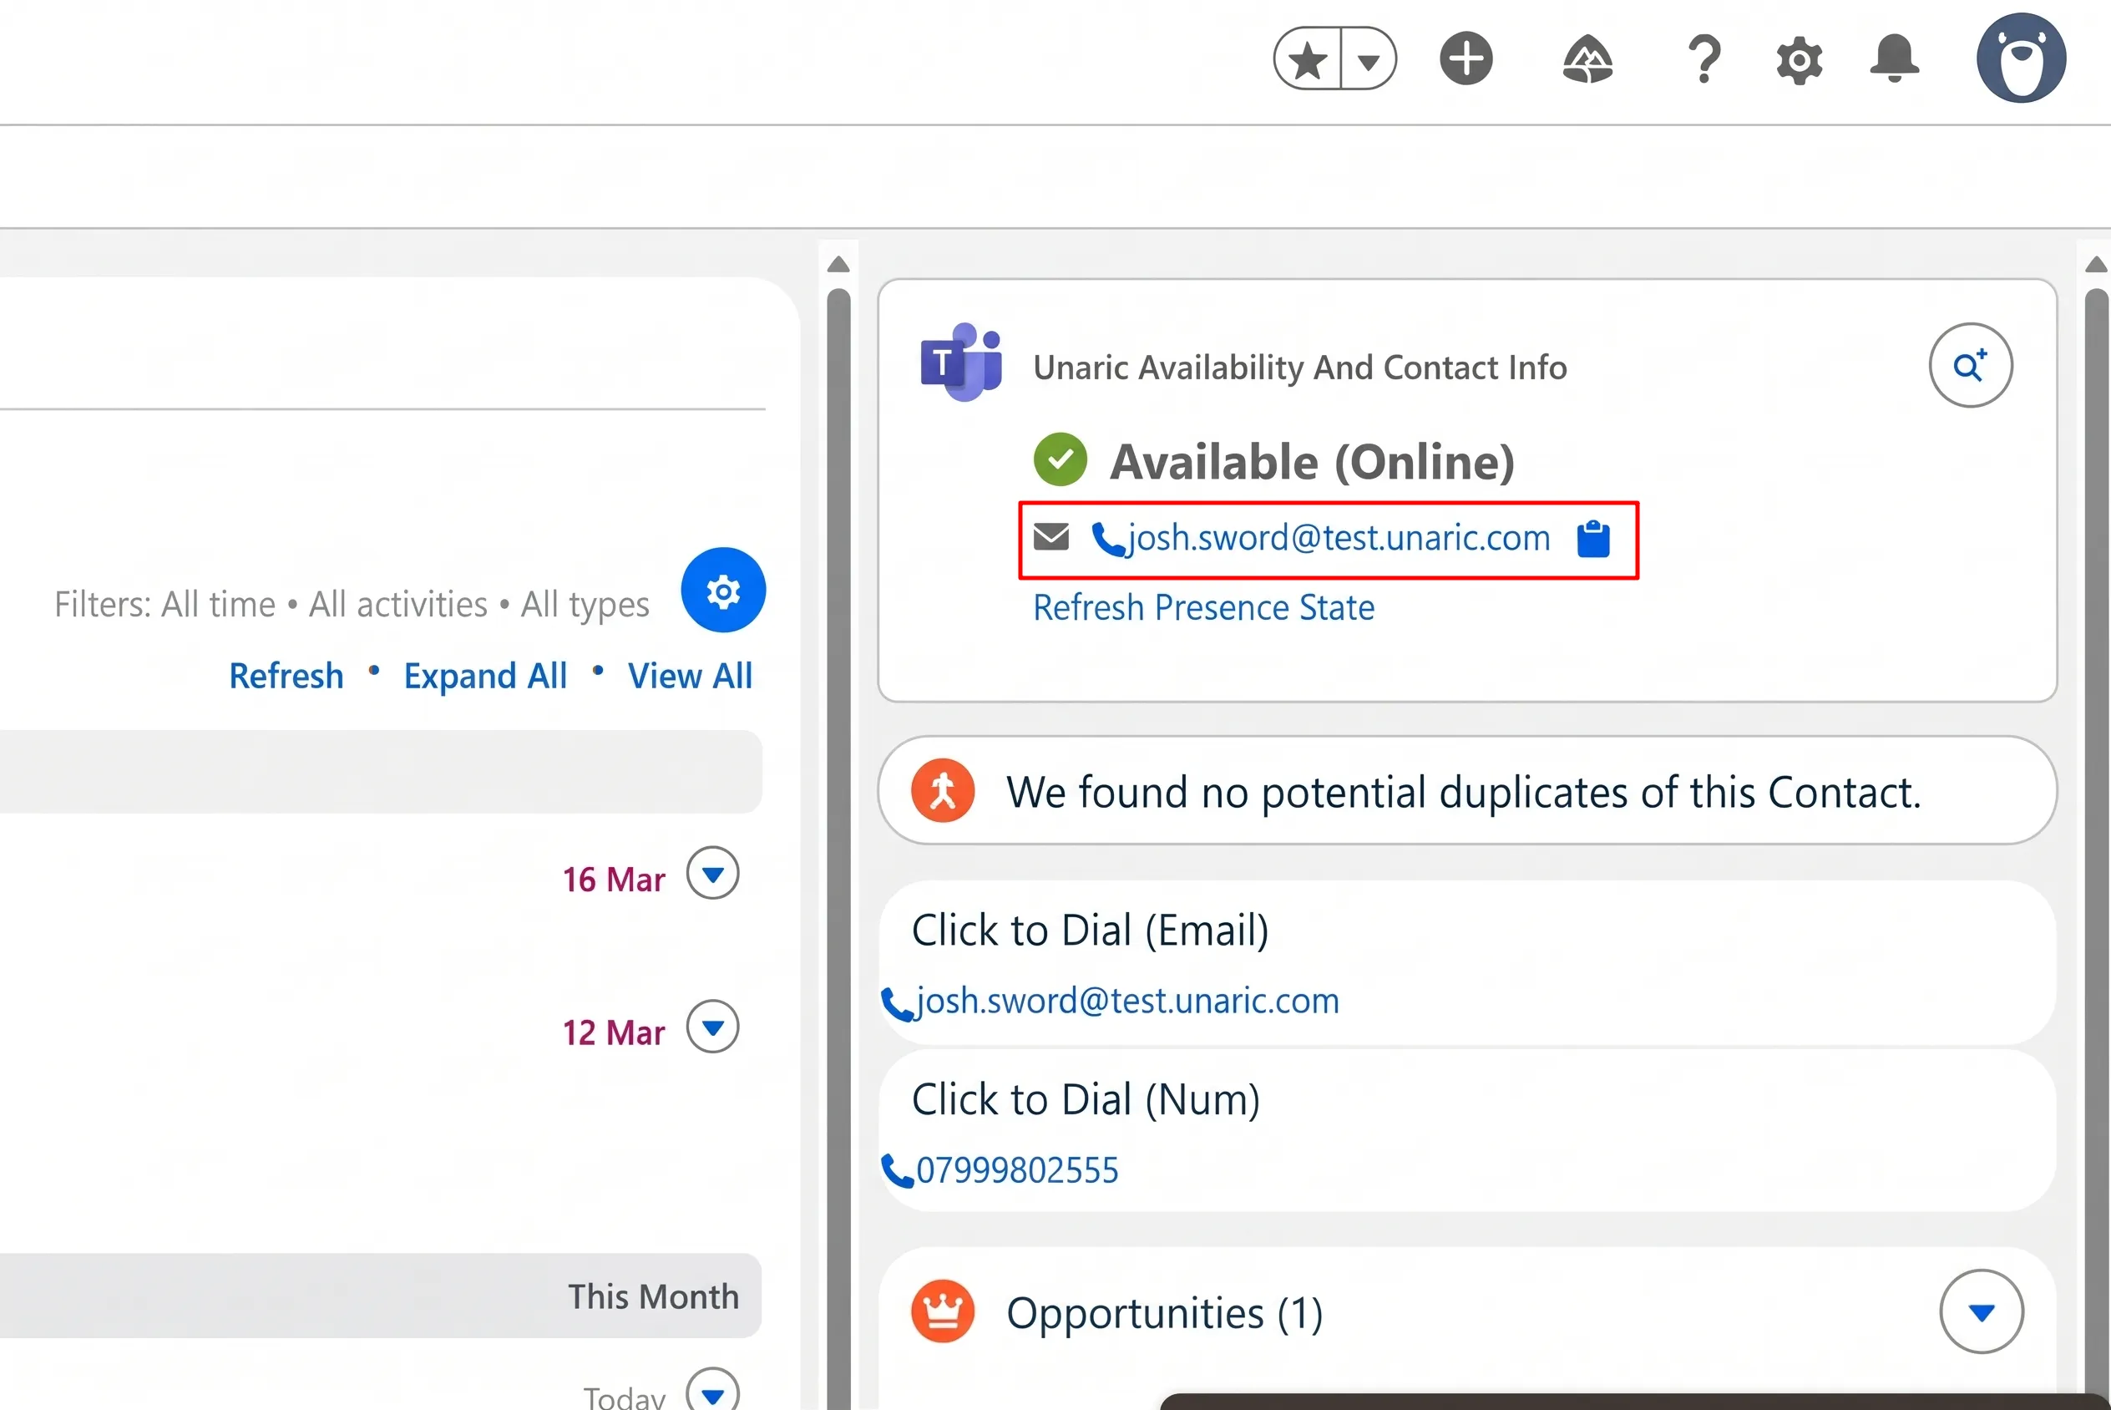Open the Help question mark icon
This screenshot has height=1410, width=2111.
(1703, 59)
